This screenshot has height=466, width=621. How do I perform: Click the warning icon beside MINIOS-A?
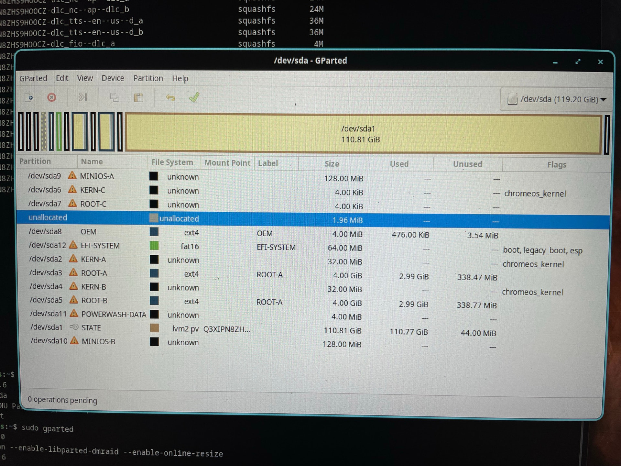[72, 176]
